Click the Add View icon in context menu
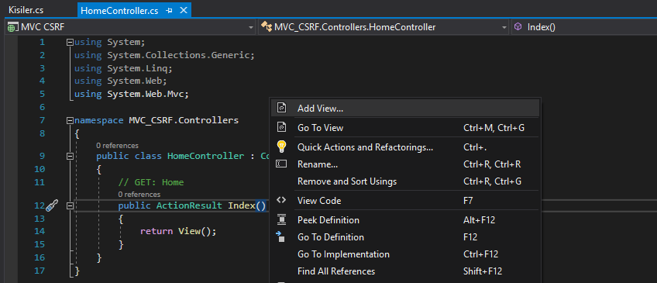This screenshot has height=283, width=657. coord(281,109)
